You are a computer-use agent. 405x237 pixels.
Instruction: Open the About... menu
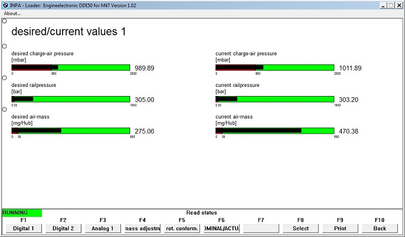pos(12,13)
